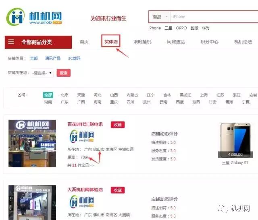The height and width of the screenshot is (220, 258).
Task: Click the iPhone hot keyword link
Action: [154, 28]
